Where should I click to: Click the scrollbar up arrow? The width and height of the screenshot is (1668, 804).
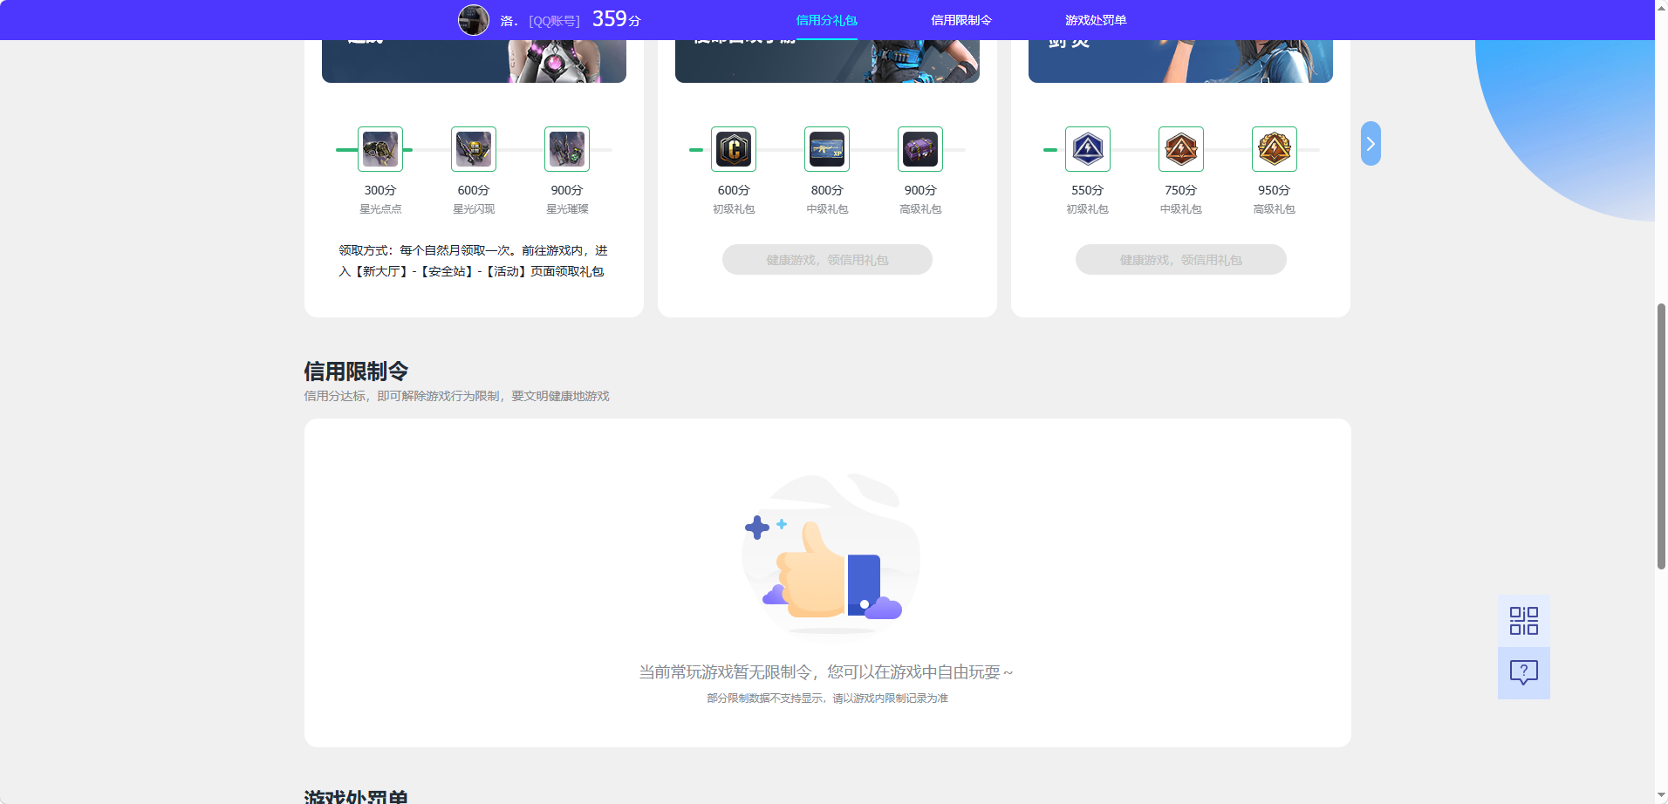pyautogui.click(x=1661, y=7)
